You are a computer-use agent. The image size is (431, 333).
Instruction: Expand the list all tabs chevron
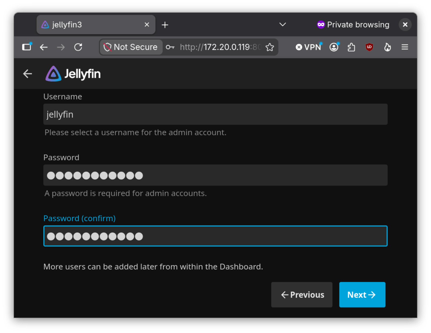point(283,25)
